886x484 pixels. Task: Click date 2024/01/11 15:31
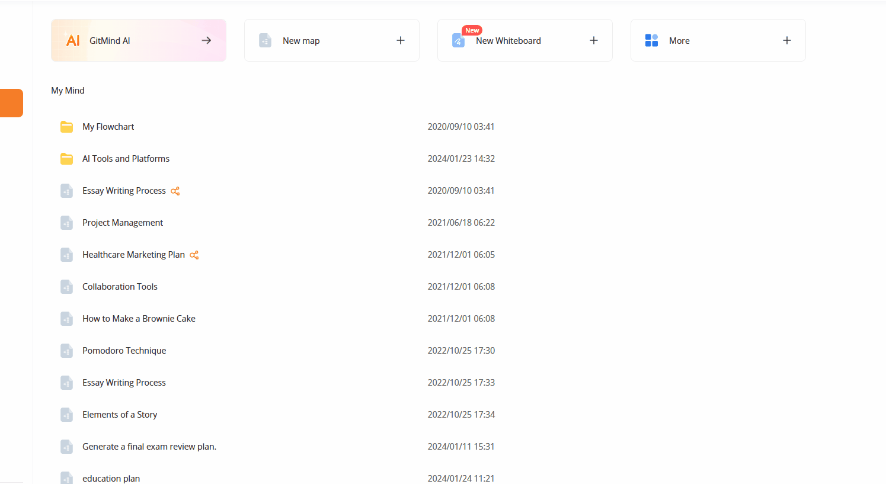(x=461, y=447)
